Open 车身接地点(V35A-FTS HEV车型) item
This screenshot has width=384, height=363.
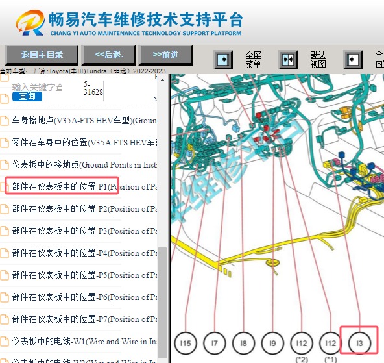point(84,121)
